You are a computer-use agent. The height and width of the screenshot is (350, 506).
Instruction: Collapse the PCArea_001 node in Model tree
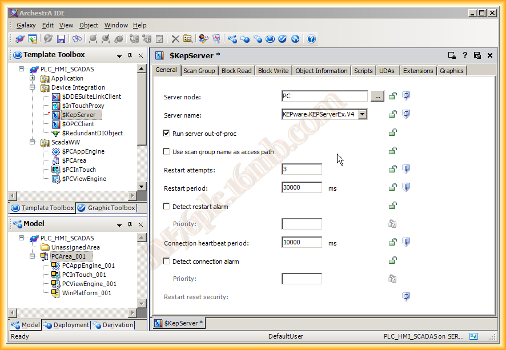point(33,256)
